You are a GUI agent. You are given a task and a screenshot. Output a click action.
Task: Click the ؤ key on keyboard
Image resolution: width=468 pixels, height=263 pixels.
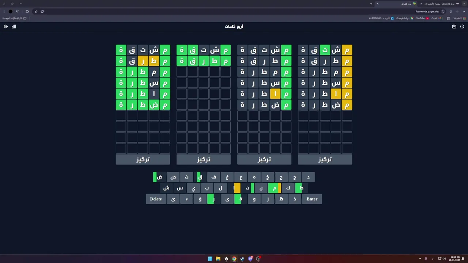coord(200,199)
